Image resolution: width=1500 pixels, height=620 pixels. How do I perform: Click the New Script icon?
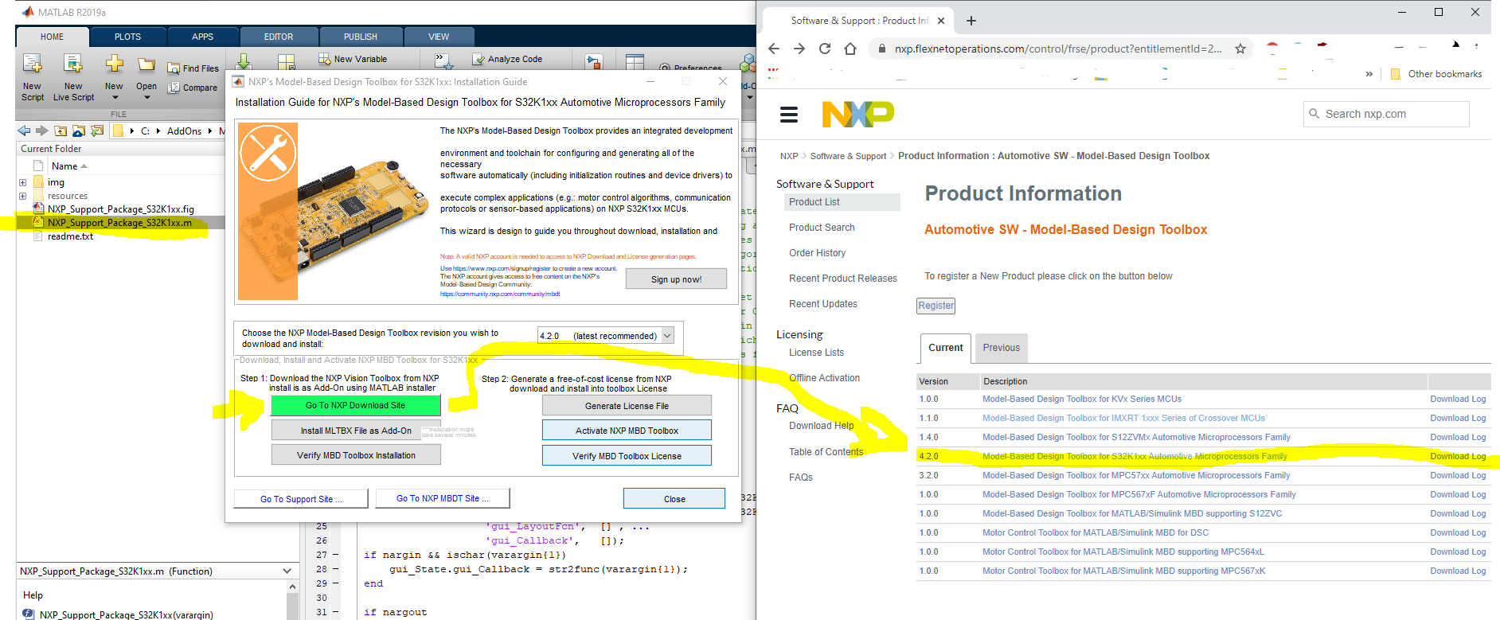tap(32, 64)
